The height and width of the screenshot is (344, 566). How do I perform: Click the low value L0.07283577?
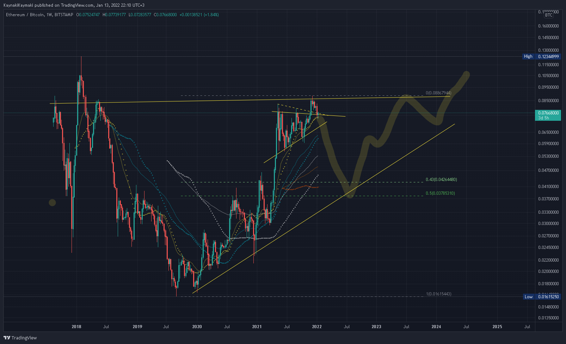[140, 15]
